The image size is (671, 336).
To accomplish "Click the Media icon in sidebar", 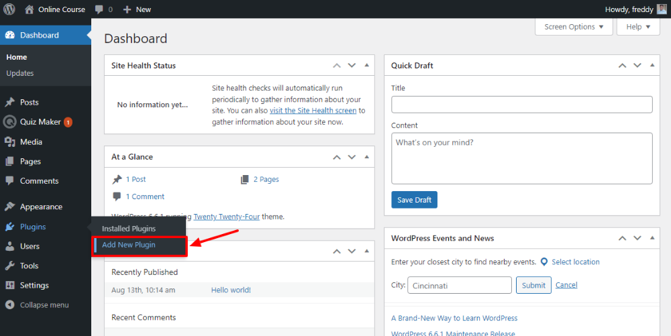I will 10,142.
